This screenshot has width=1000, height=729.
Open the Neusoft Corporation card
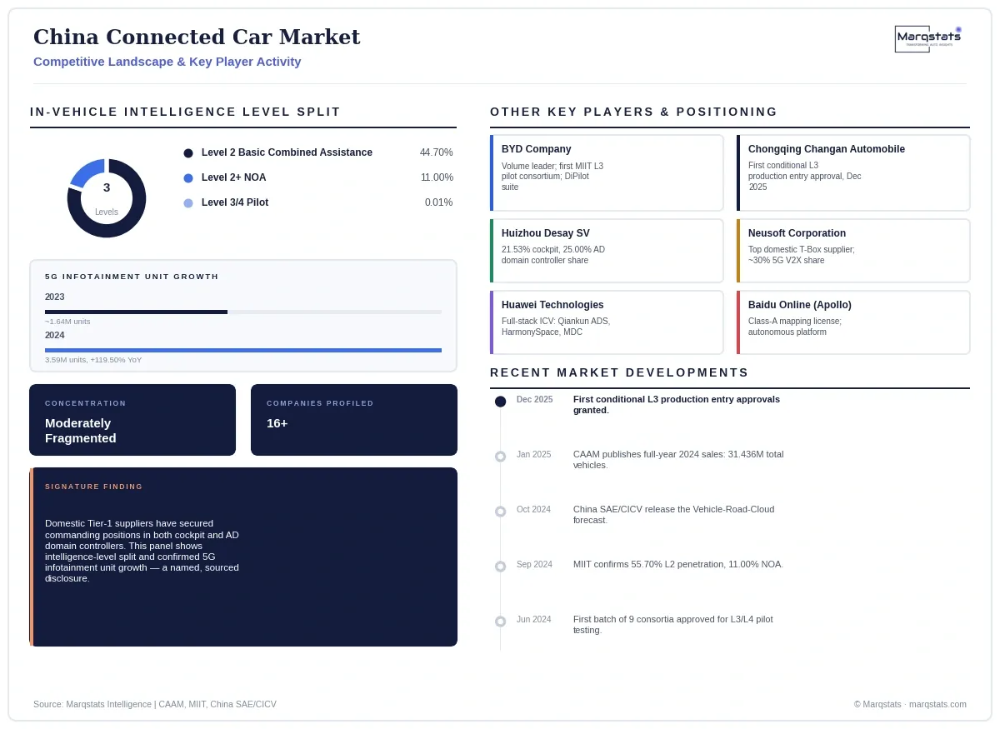point(853,251)
